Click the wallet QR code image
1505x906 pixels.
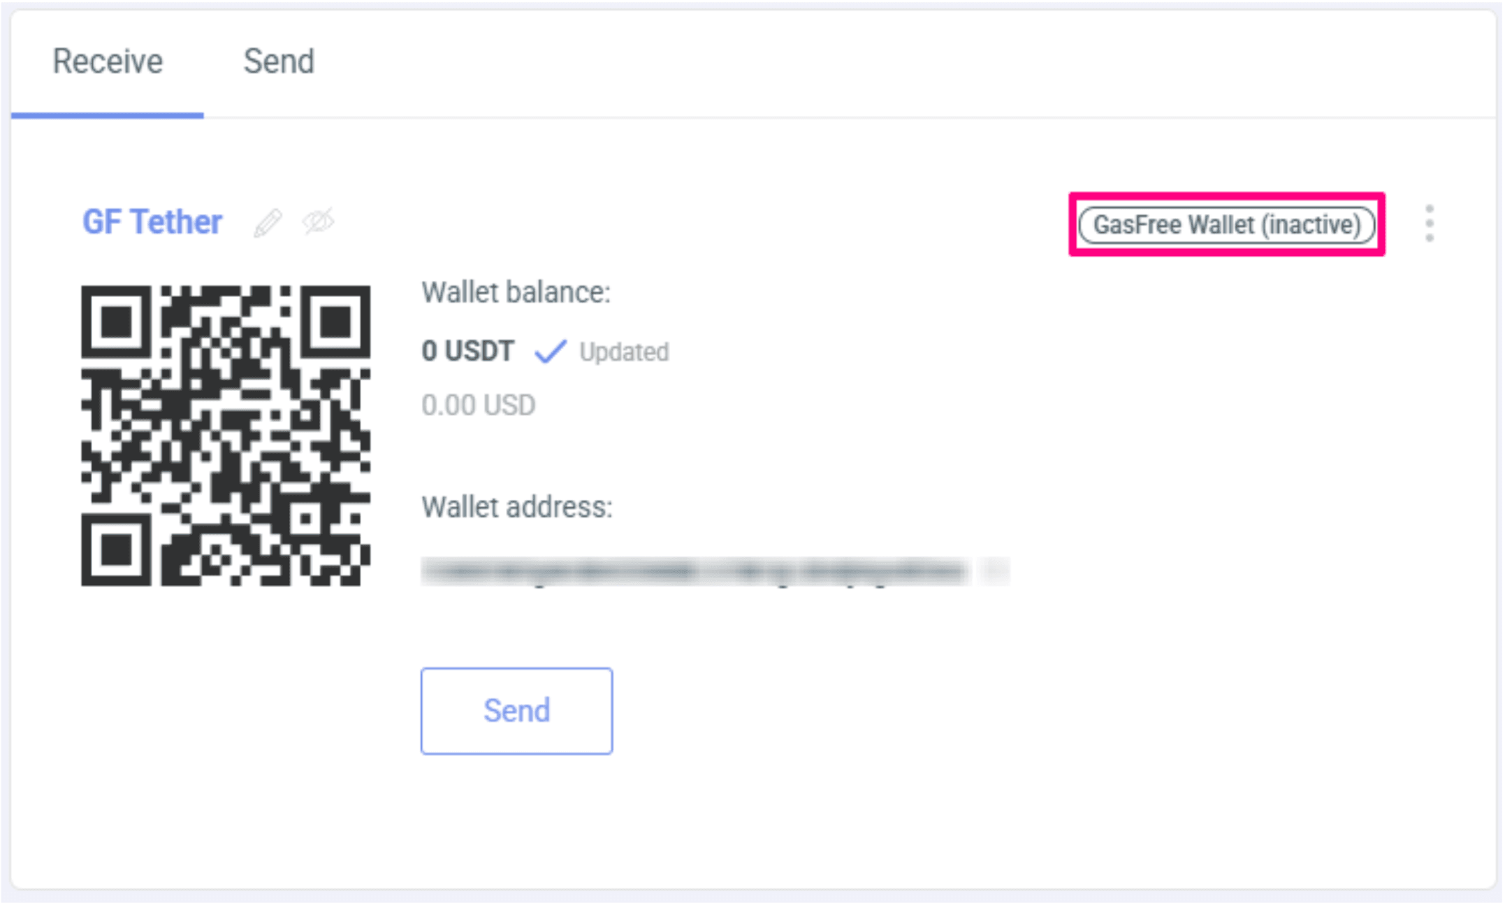click(x=226, y=436)
